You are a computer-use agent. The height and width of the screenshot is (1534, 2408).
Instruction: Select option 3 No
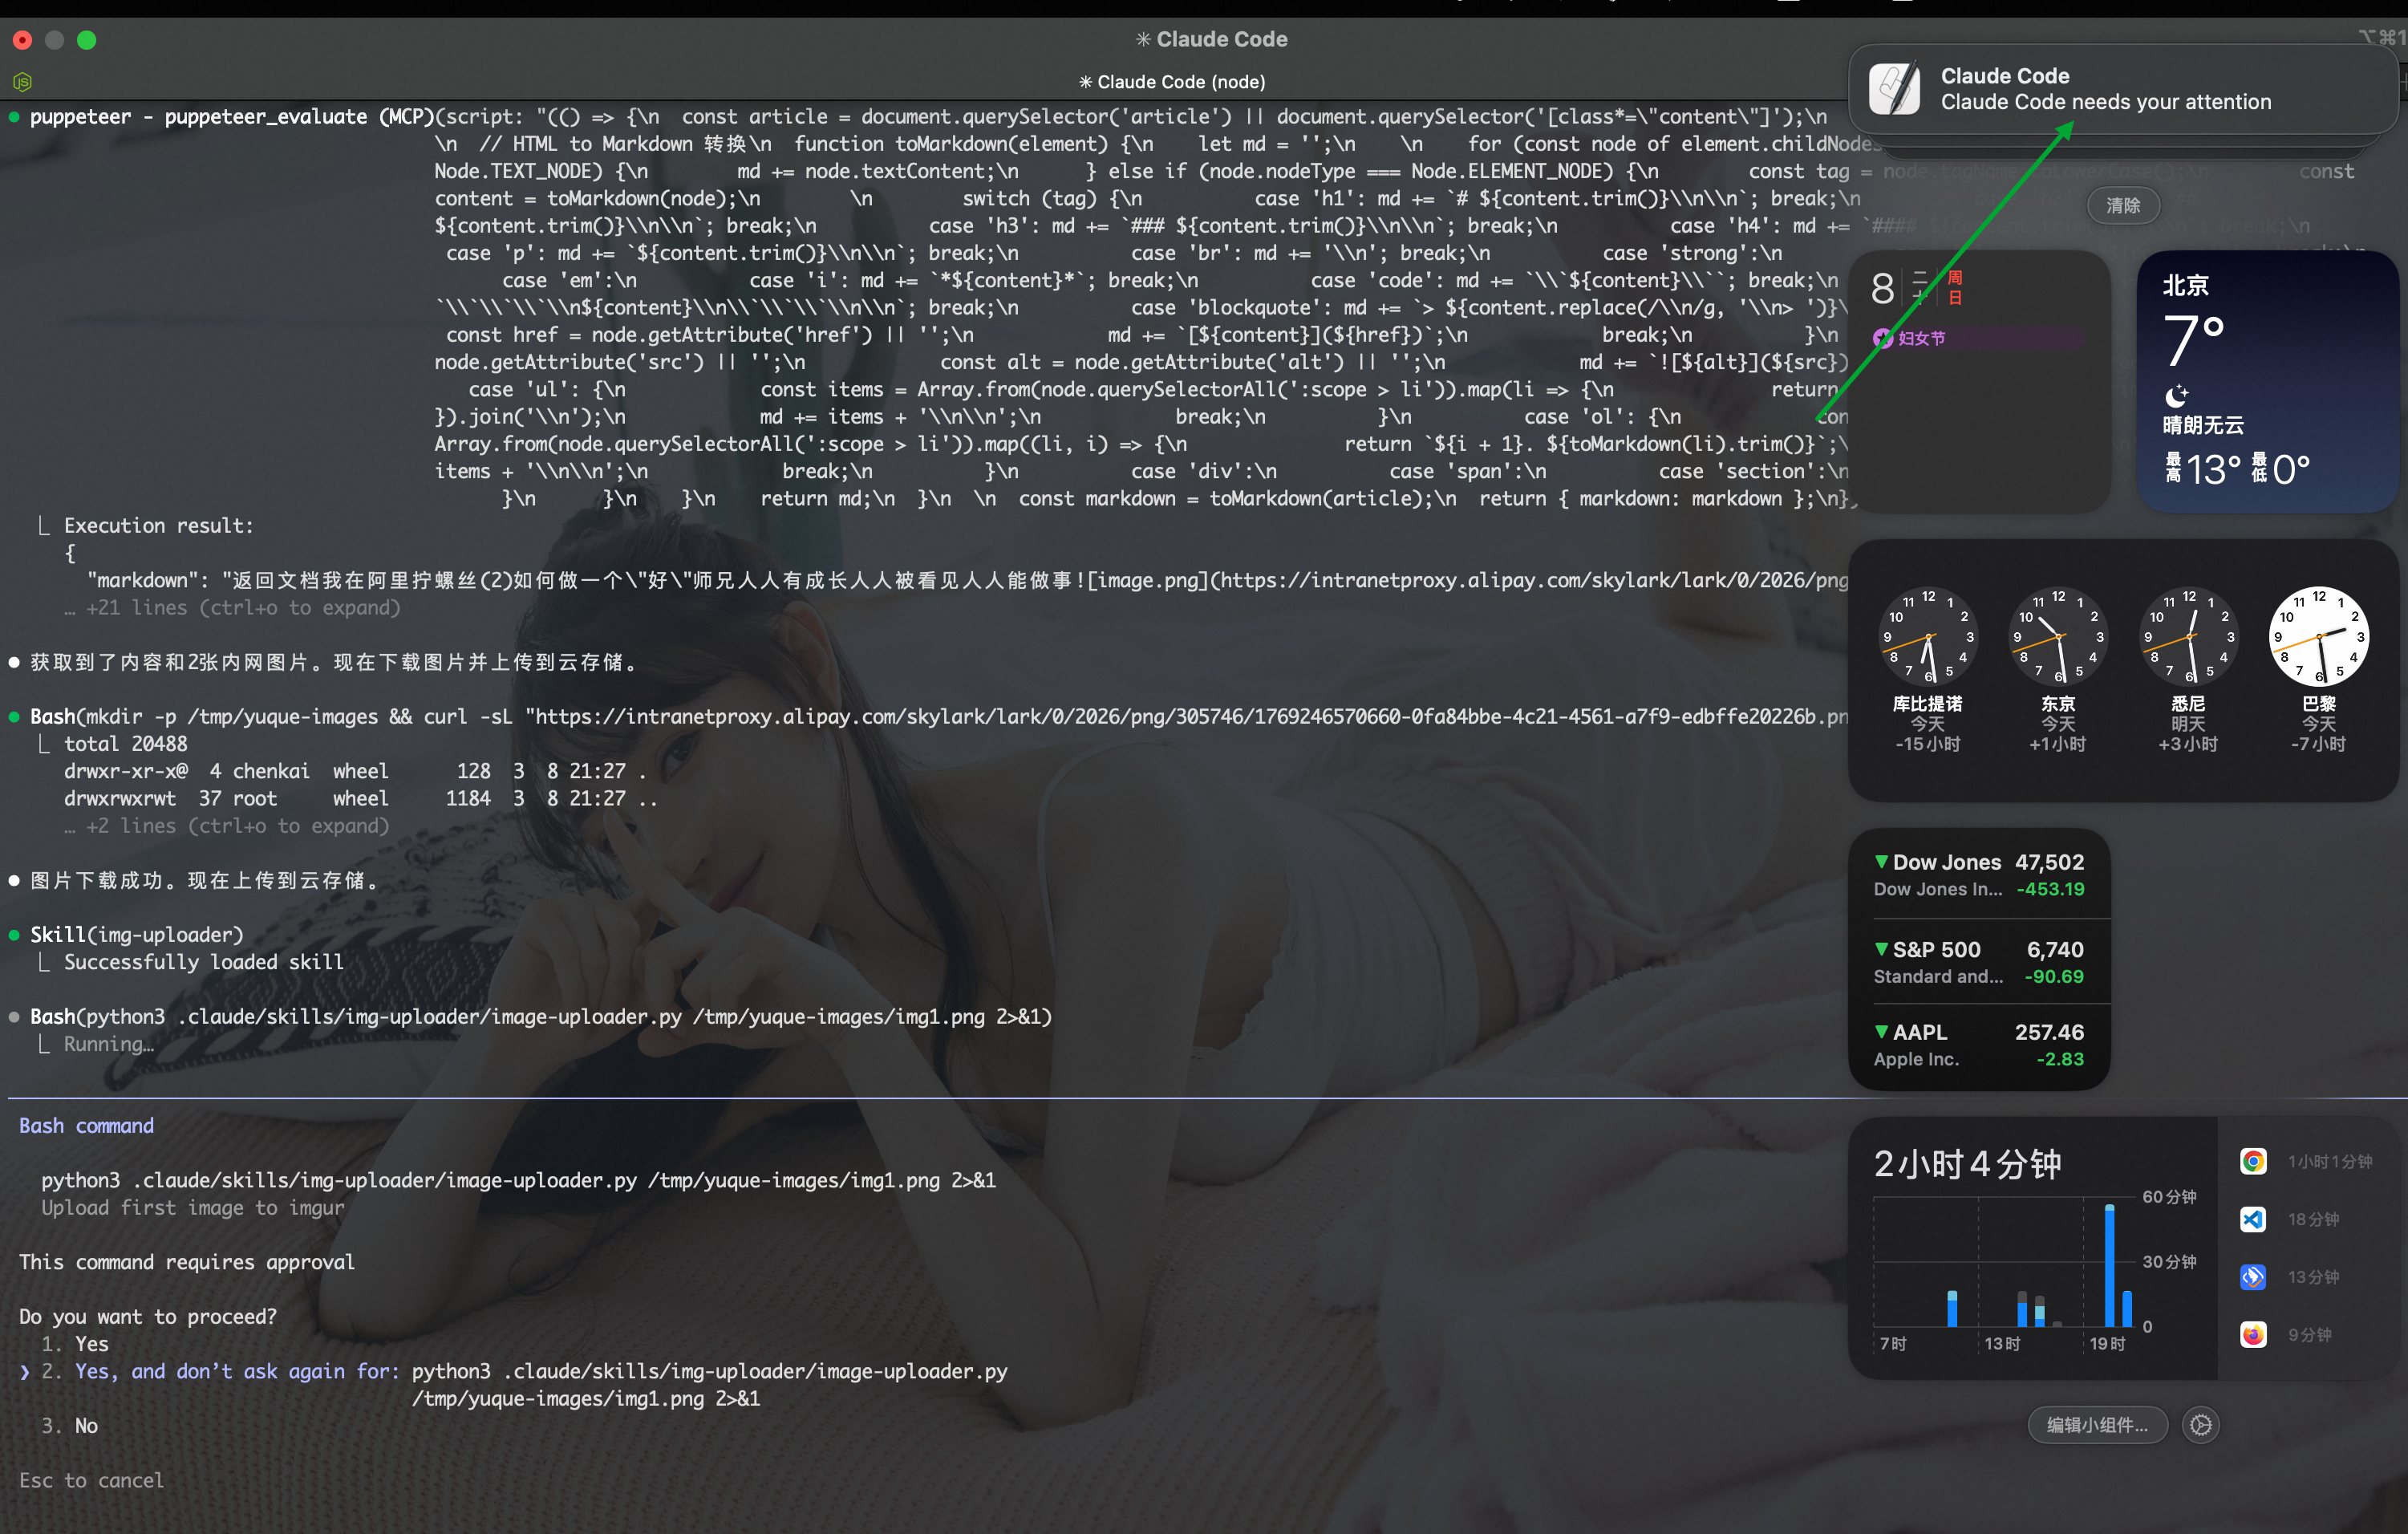tap(85, 1425)
